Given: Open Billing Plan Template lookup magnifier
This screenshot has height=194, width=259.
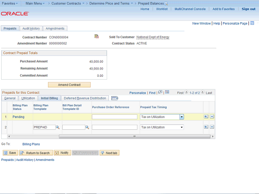Looking at the screenshot, I should (57, 127).
